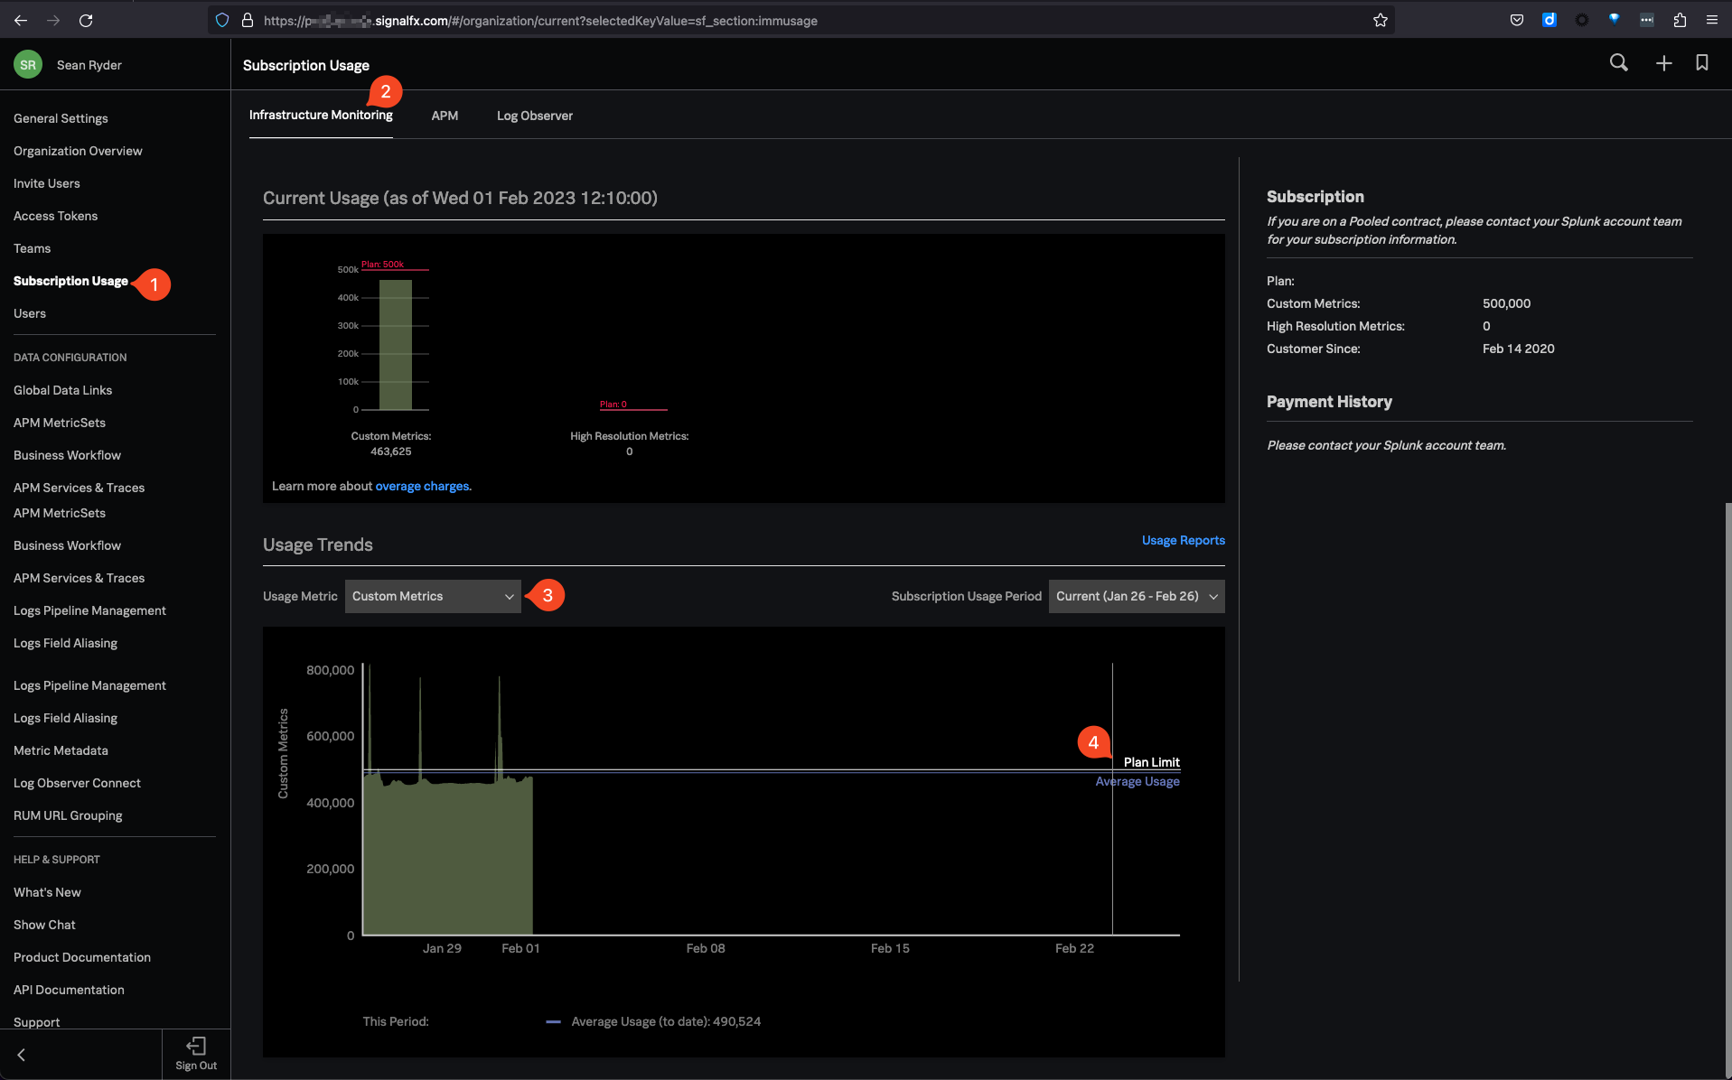This screenshot has height=1080, width=1732.
Task: Click the green Custom Metrics bar
Action: point(395,345)
